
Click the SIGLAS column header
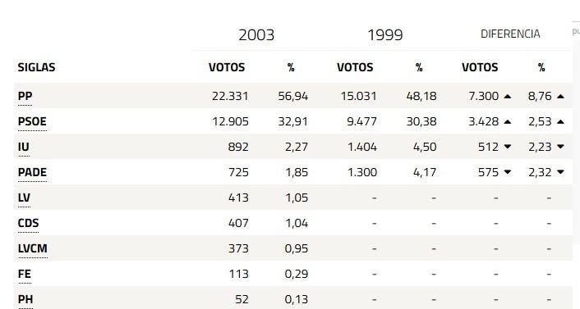coord(37,67)
